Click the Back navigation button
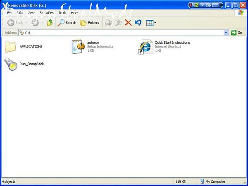Viewport: 248px width, 186px height. click(15, 23)
